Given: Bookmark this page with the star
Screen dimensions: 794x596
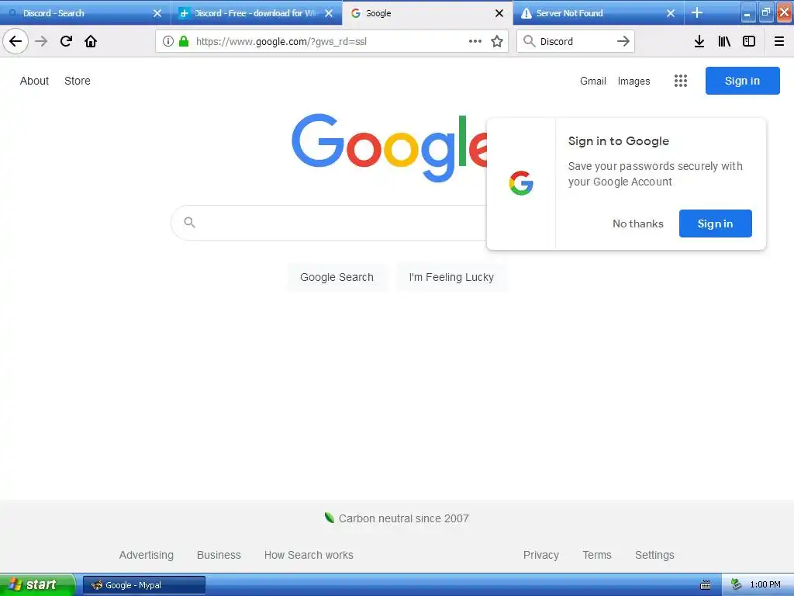Looking at the screenshot, I should coord(497,41).
